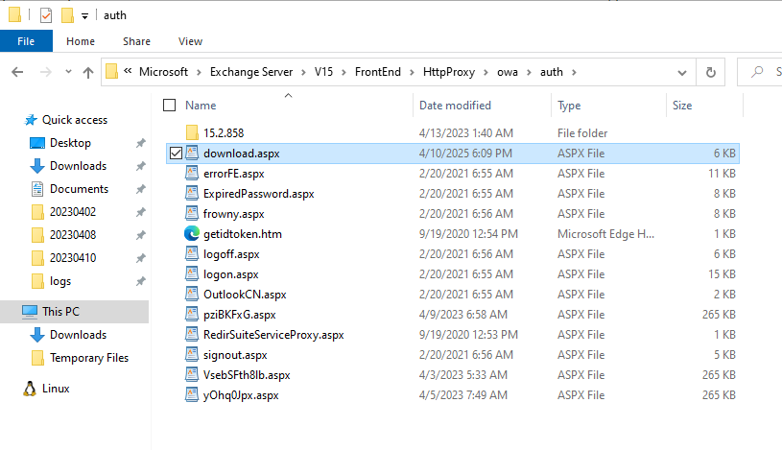782x450 pixels.
Task: Select the logoff.aspx file
Action: coord(231,254)
